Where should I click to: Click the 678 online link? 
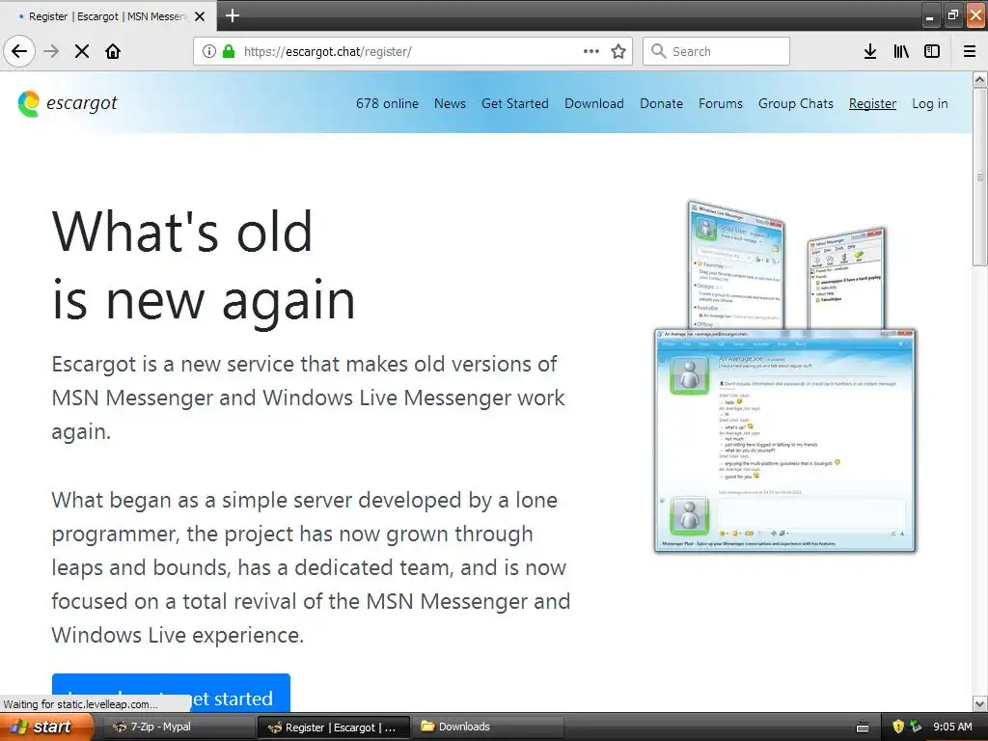(x=387, y=103)
